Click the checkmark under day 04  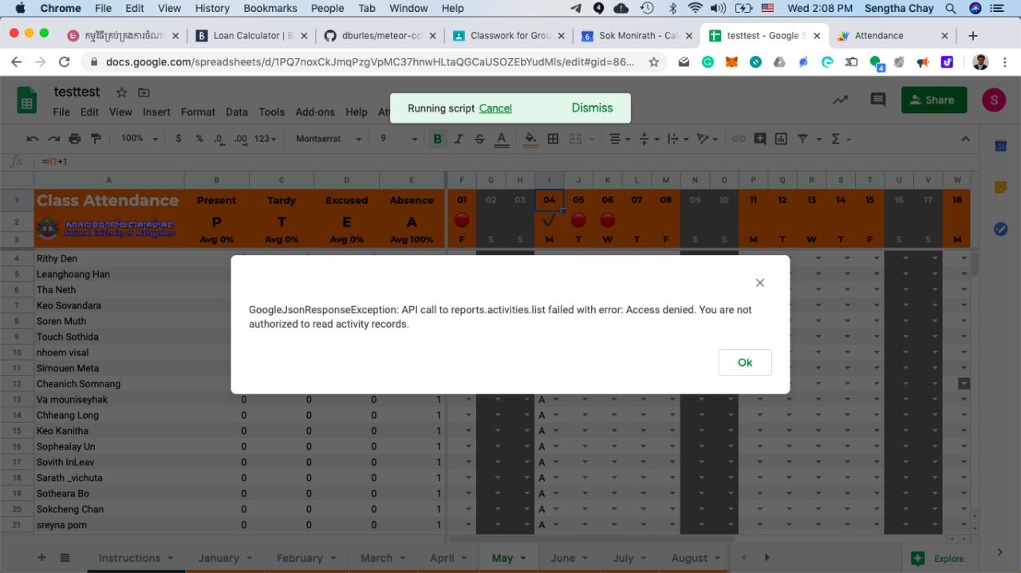point(549,220)
